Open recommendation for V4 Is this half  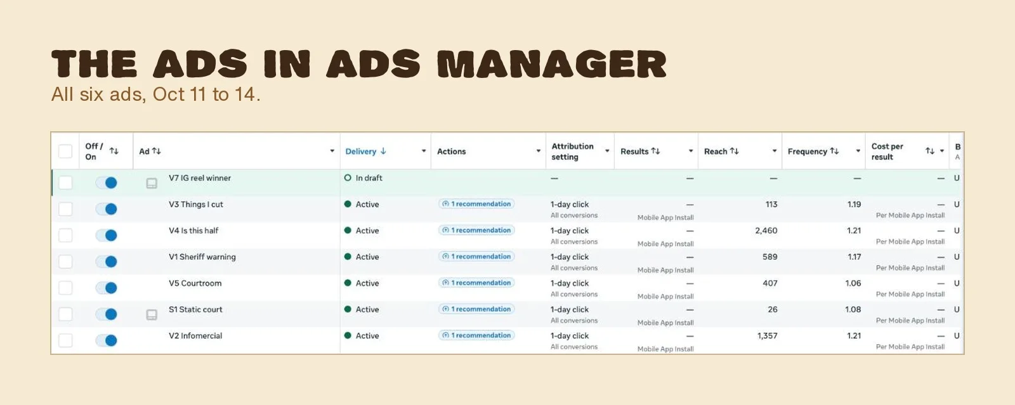476,230
